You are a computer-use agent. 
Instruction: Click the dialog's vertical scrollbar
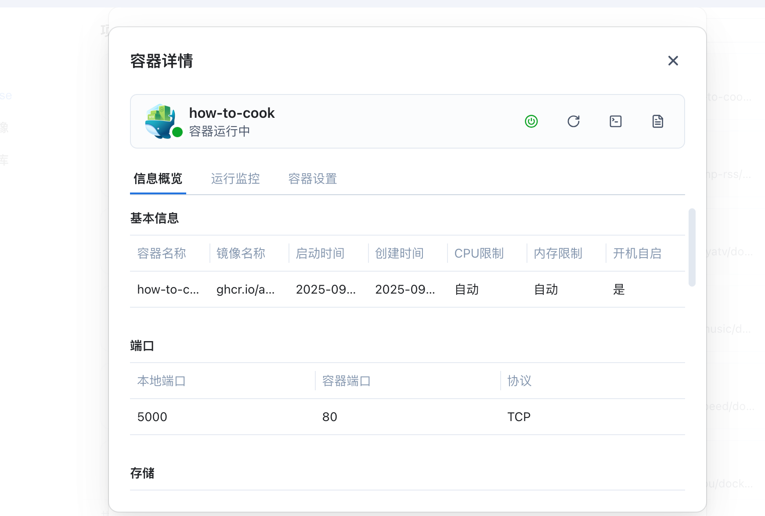pos(692,247)
